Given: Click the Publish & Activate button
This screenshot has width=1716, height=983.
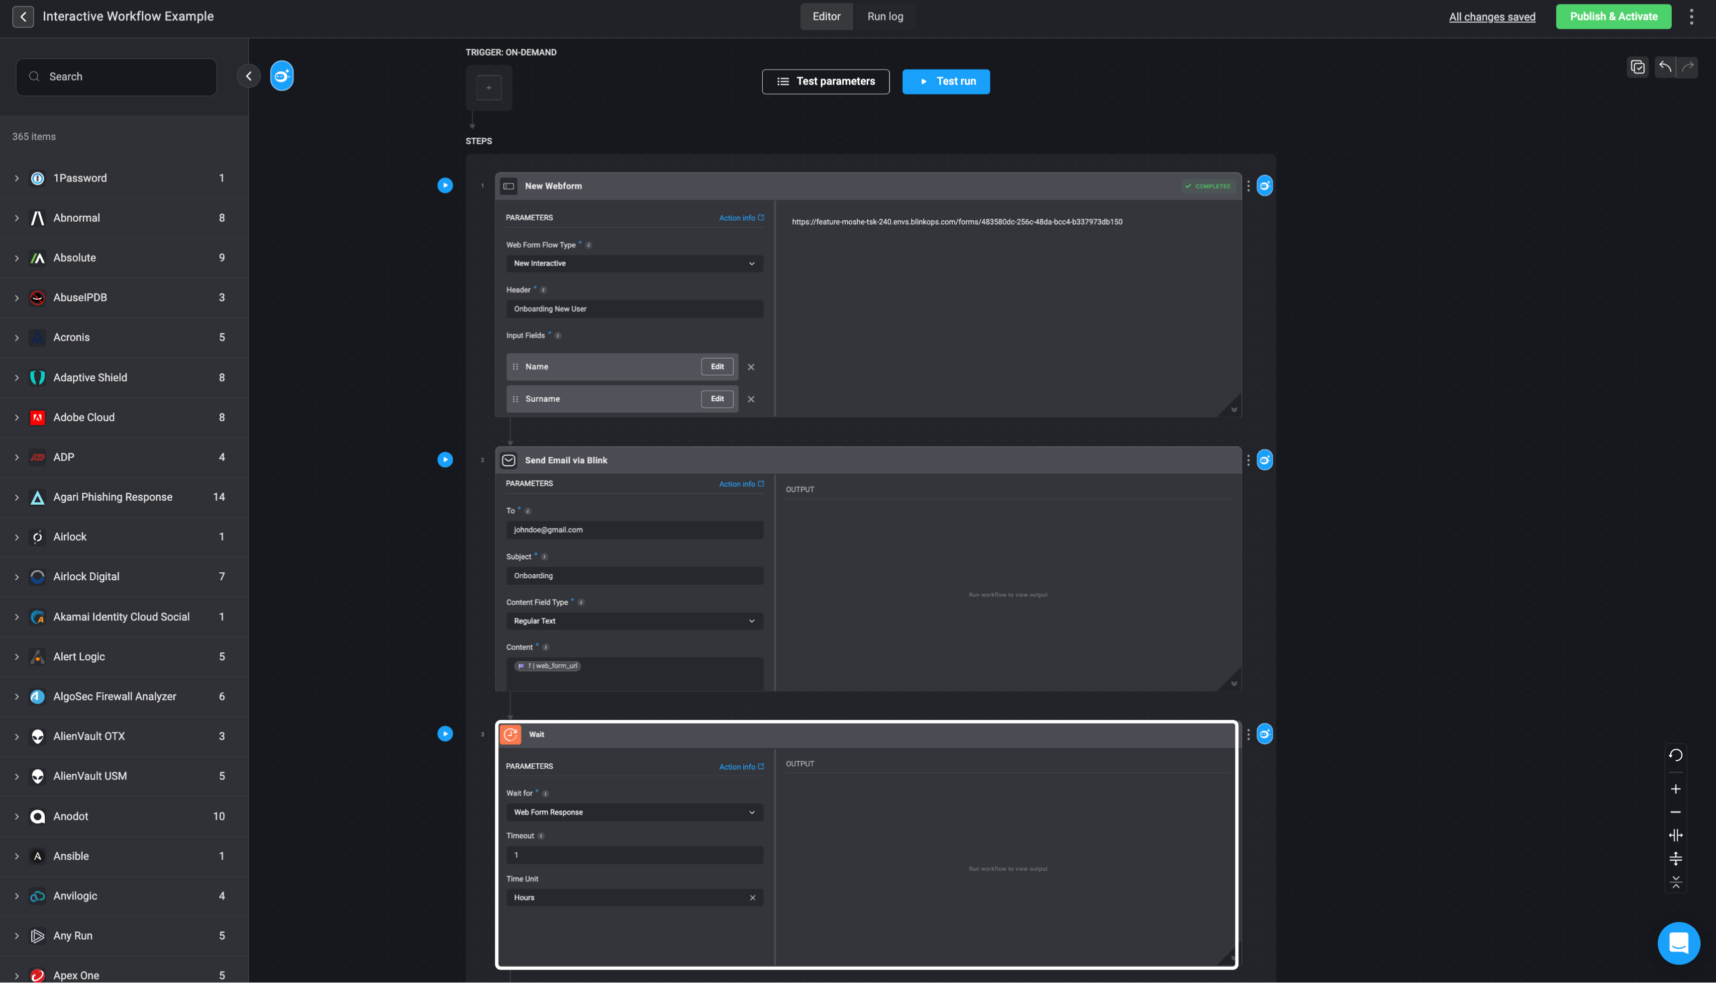Looking at the screenshot, I should point(1614,16).
